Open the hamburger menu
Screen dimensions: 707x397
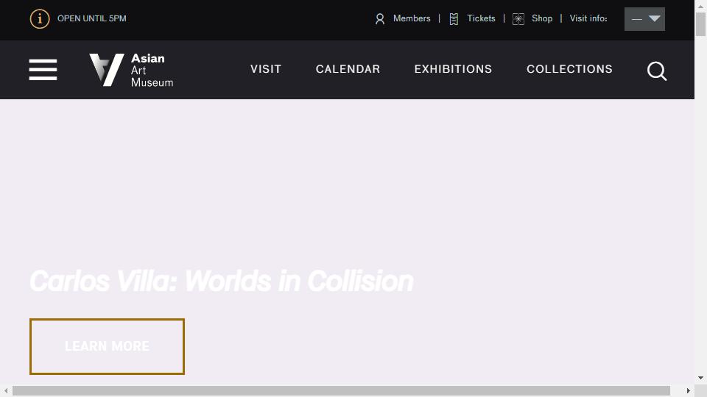pyautogui.click(x=43, y=70)
